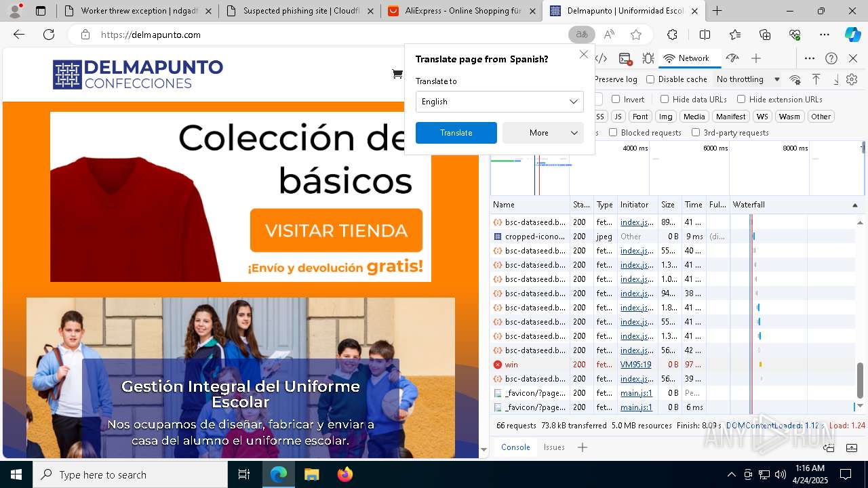
Task: Open the Issues drawer tab
Action: [x=554, y=447]
